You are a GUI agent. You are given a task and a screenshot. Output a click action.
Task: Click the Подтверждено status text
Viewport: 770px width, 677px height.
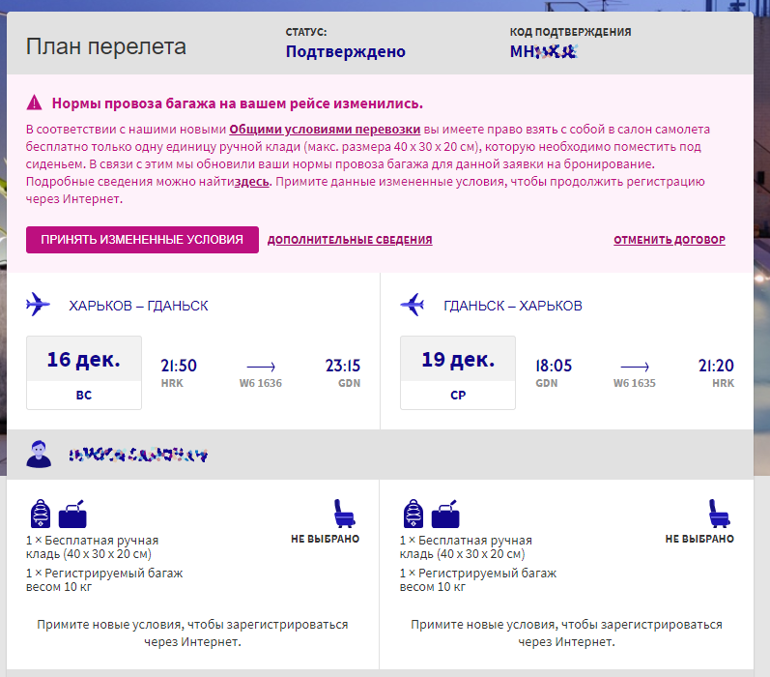click(x=345, y=52)
